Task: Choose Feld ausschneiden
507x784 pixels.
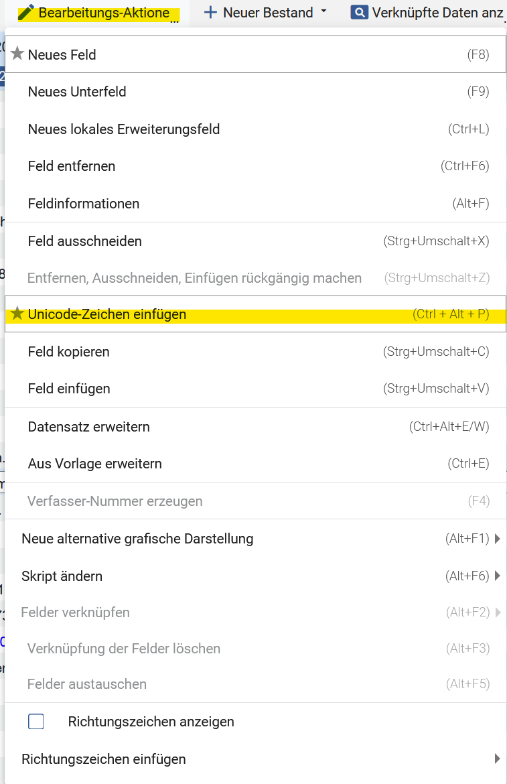Action: 85,241
